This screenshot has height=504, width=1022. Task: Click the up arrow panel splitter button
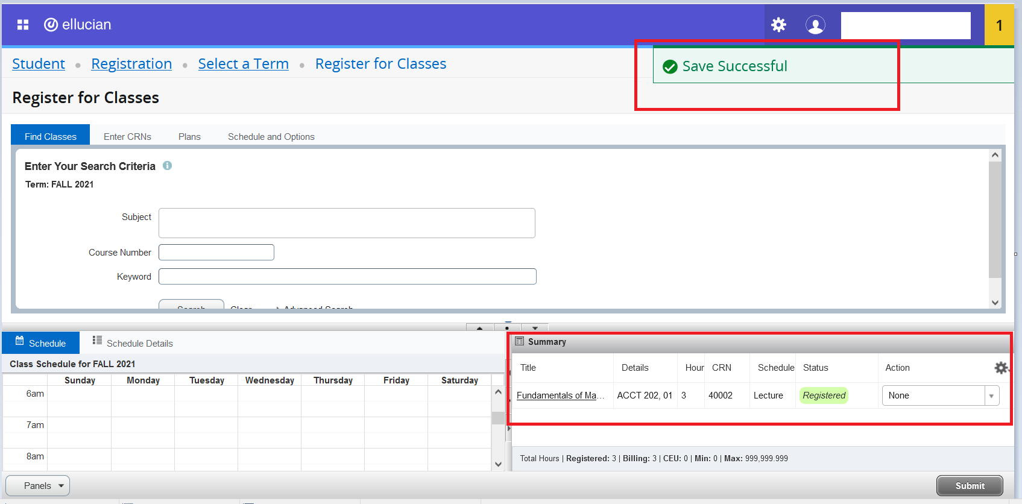click(x=479, y=328)
